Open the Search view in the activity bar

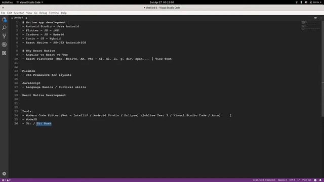(5, 28)
